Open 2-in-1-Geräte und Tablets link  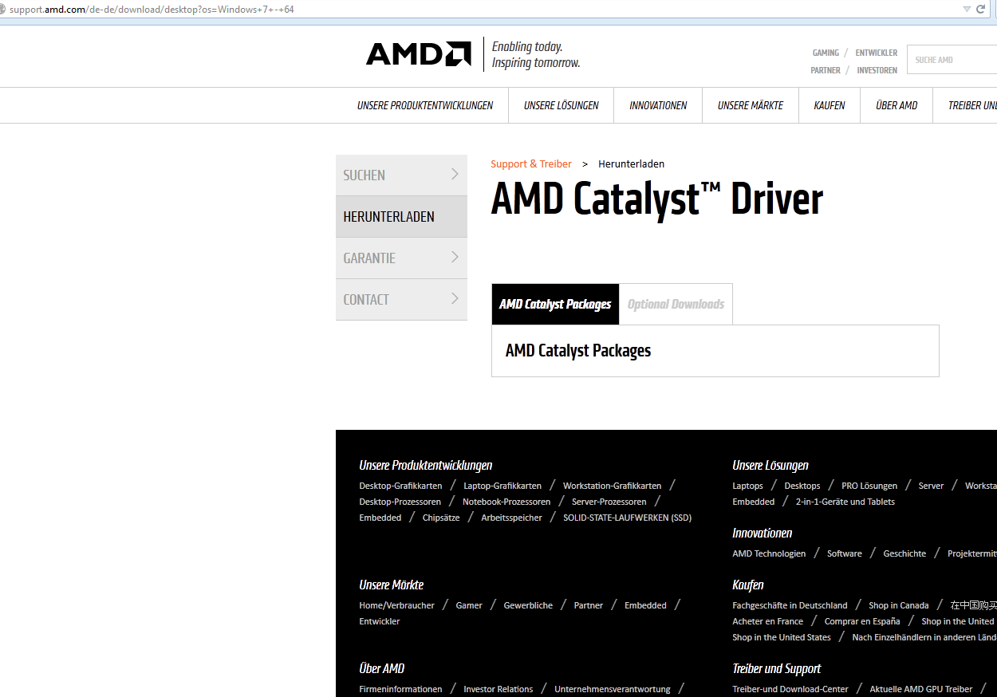(845, 502)
